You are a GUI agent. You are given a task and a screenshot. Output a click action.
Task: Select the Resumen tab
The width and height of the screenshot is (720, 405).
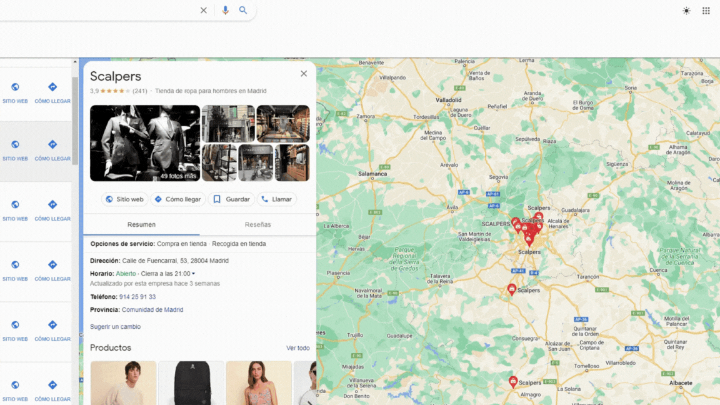[x=141, y=224]
